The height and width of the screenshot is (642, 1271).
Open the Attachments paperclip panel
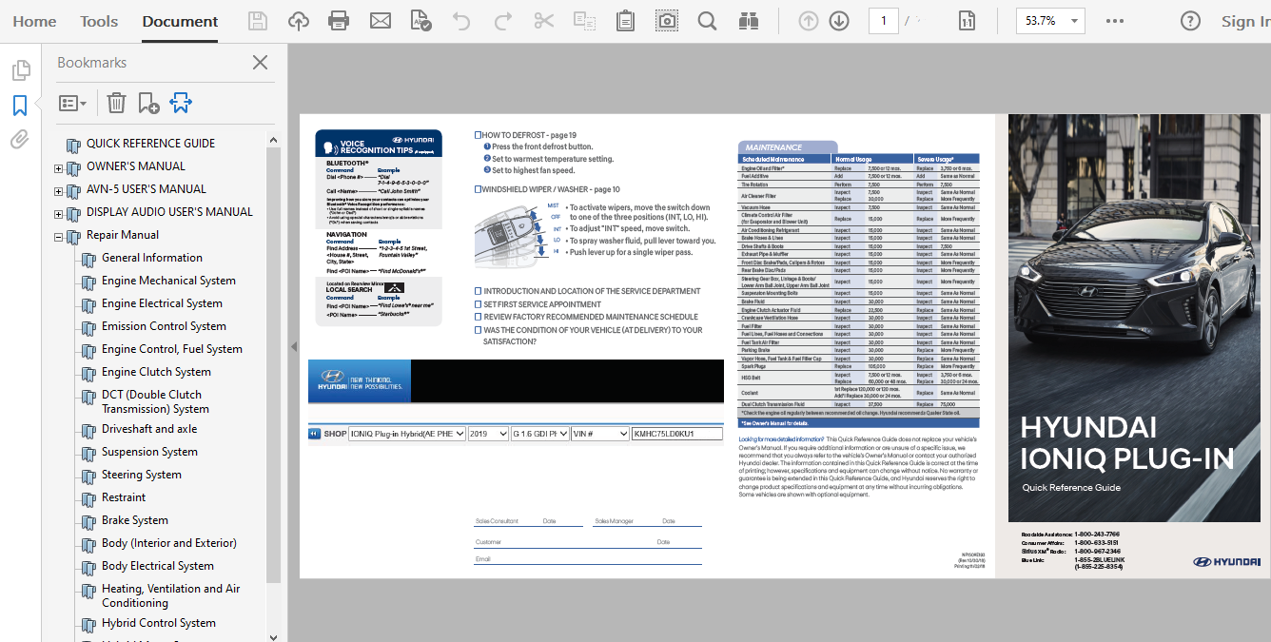(x=19, y=141)
